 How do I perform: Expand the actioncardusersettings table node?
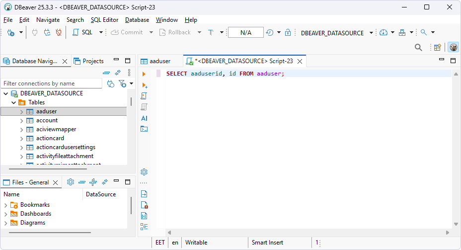21,147
